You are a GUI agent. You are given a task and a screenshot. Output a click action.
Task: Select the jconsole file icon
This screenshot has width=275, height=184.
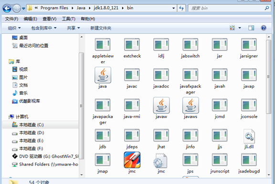tap(249, 105)
